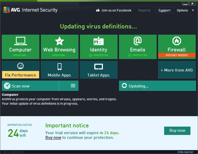Open Mobile Apps phone icon tile

[59, 70]
